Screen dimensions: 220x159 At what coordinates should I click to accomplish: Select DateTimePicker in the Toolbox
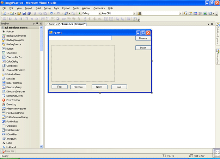14,83
